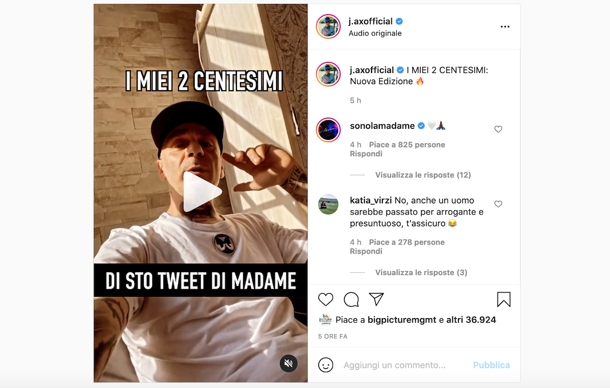Click the comment input field
The width and height of the screenshot is (610, 388).
click(x=402, y=365)
